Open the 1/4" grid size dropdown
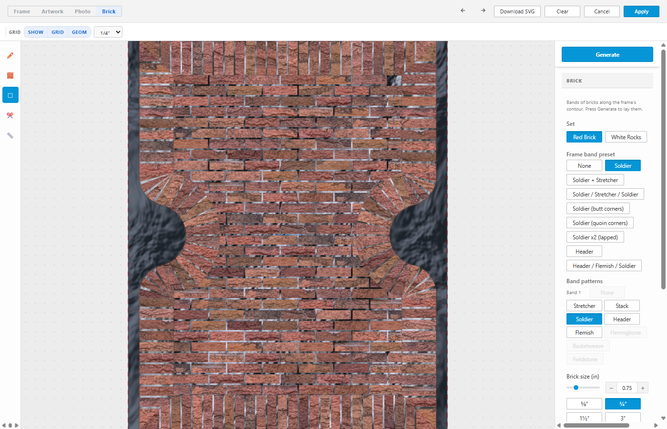 pyautogui.click(x=108, y=32)
